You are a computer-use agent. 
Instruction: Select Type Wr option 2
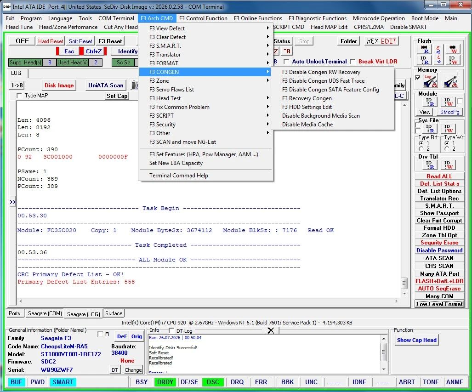click(x=447, y=149)
